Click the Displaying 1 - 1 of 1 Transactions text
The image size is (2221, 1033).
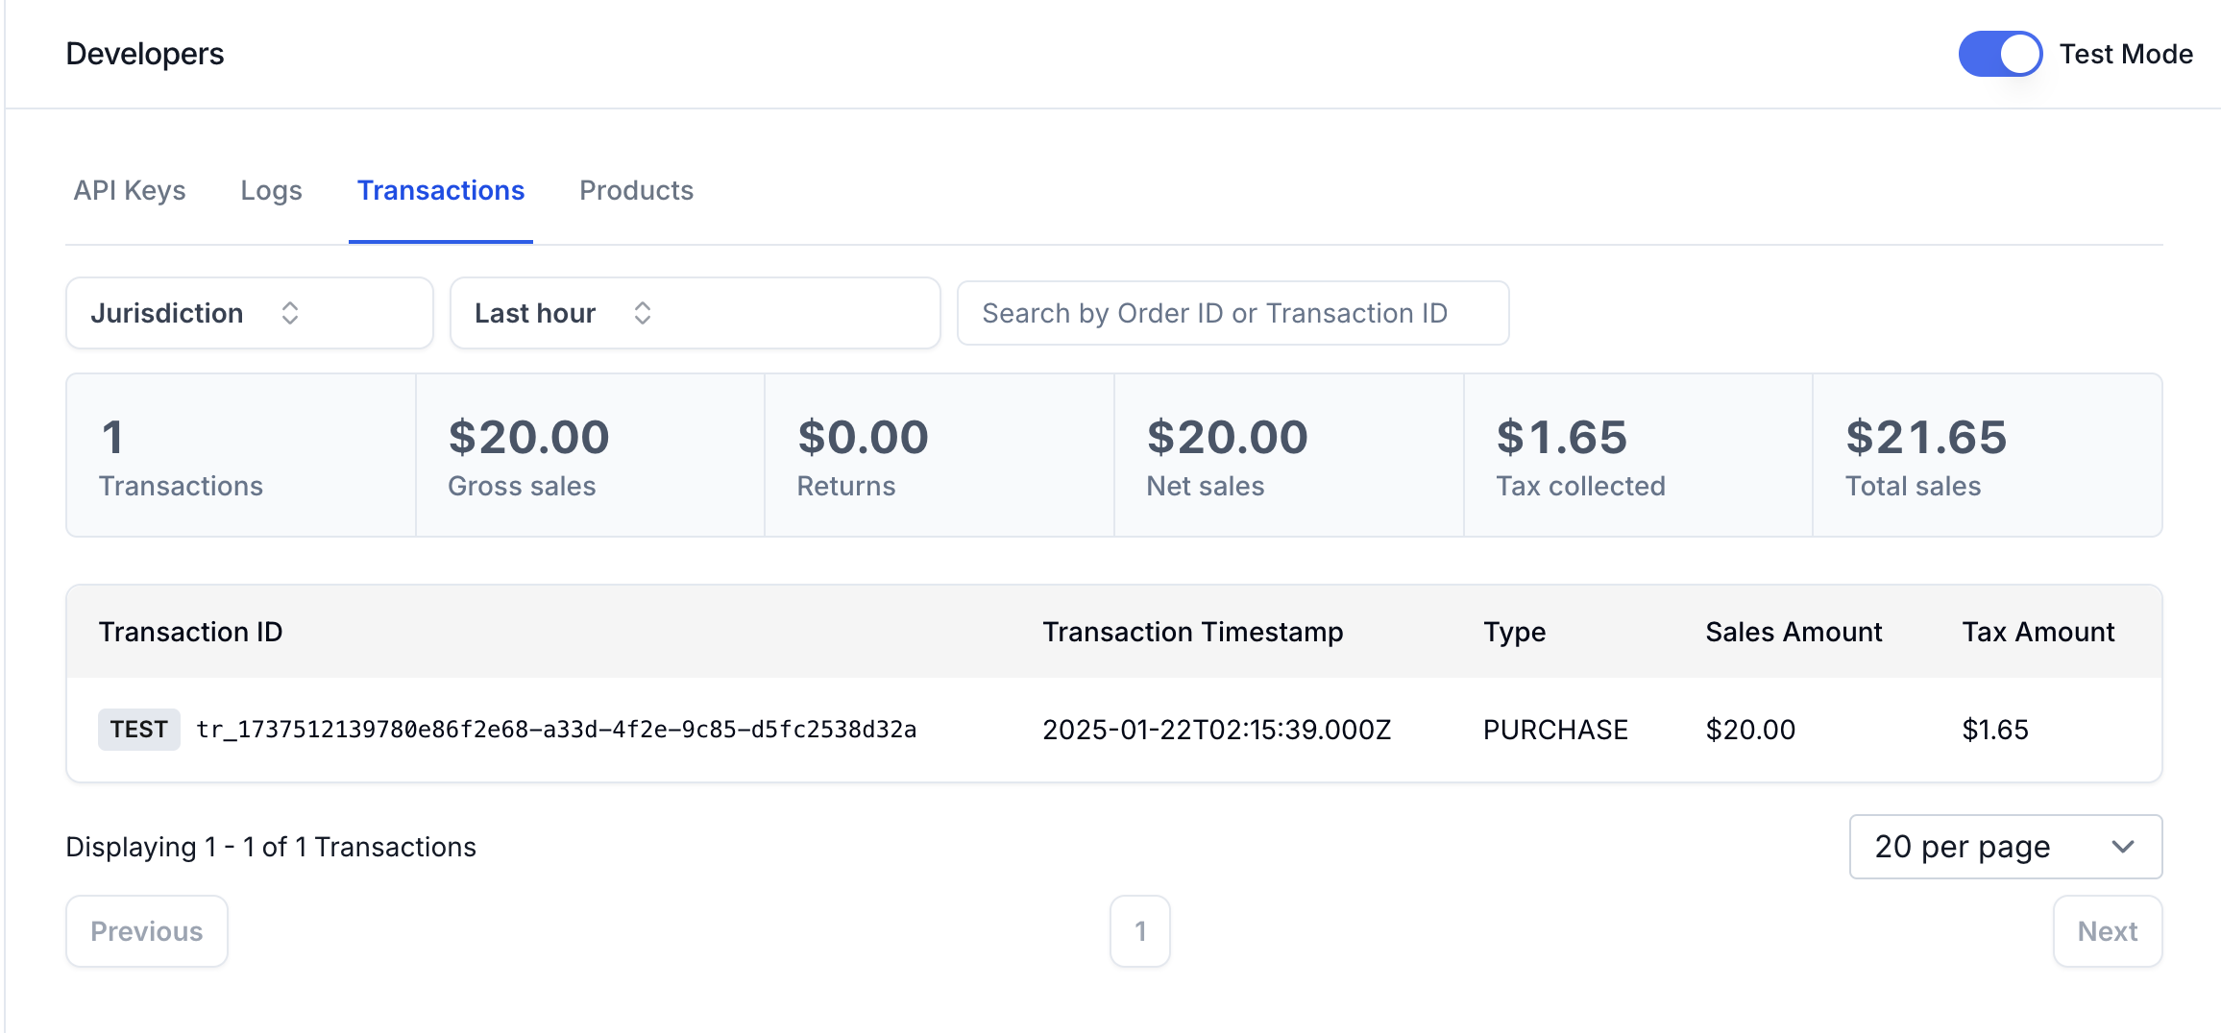[271, 847]
